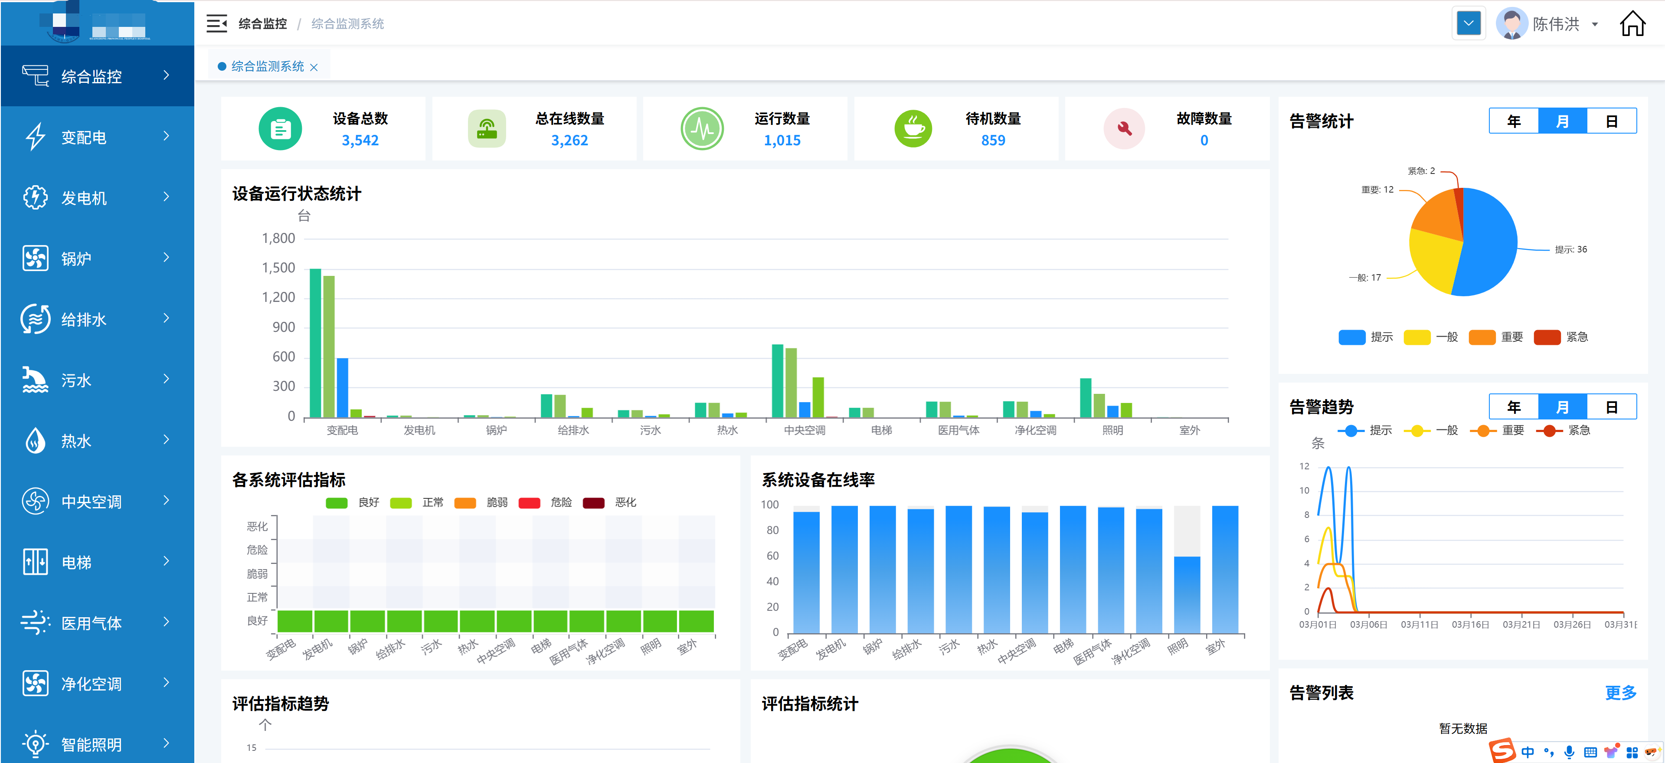
Task: Click the 智能照明 light bulb icon
Action: 36,744
